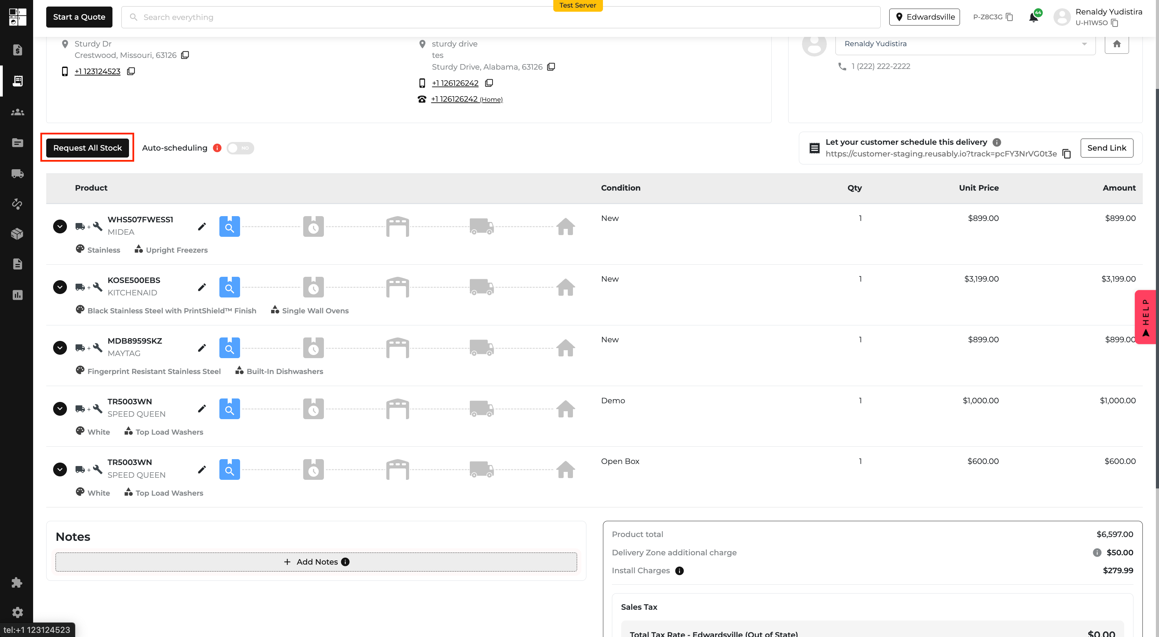
Task: Open the delivery truck icon in the sidebar
Action: (x=17, y=173)
